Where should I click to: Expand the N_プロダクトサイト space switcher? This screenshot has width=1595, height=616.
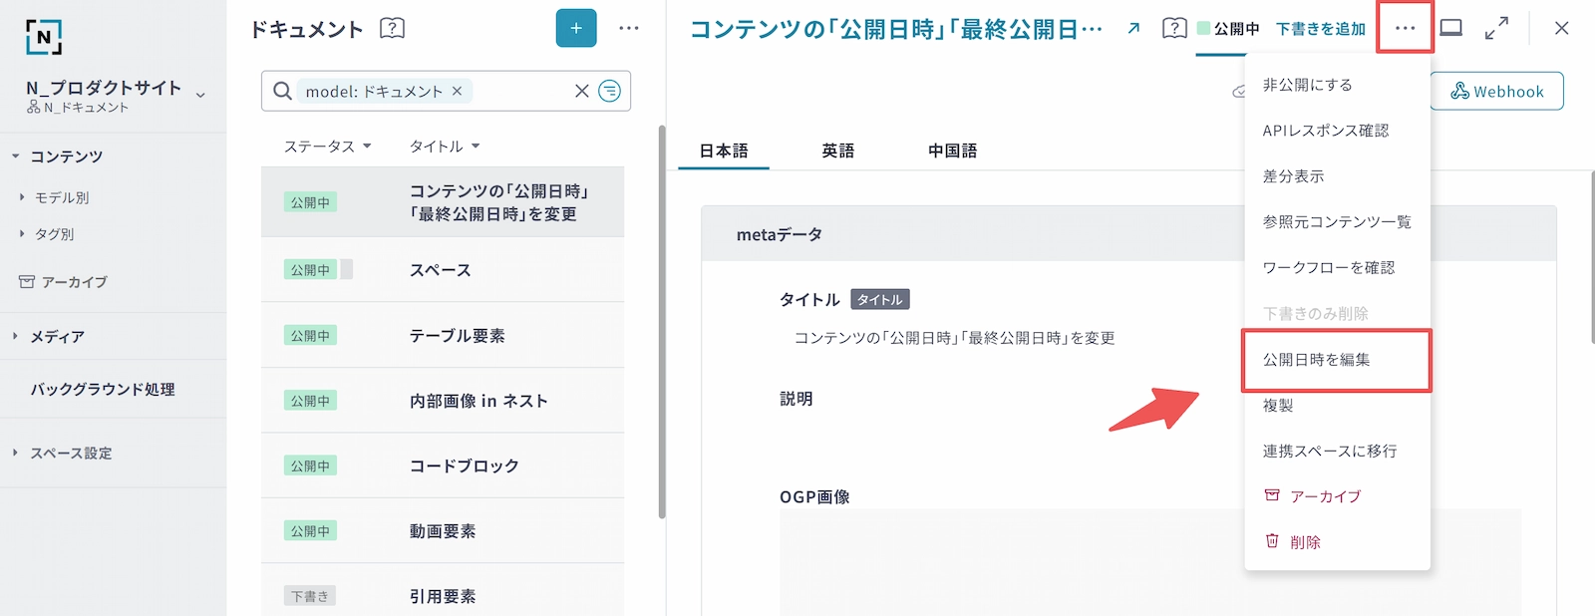200,95
